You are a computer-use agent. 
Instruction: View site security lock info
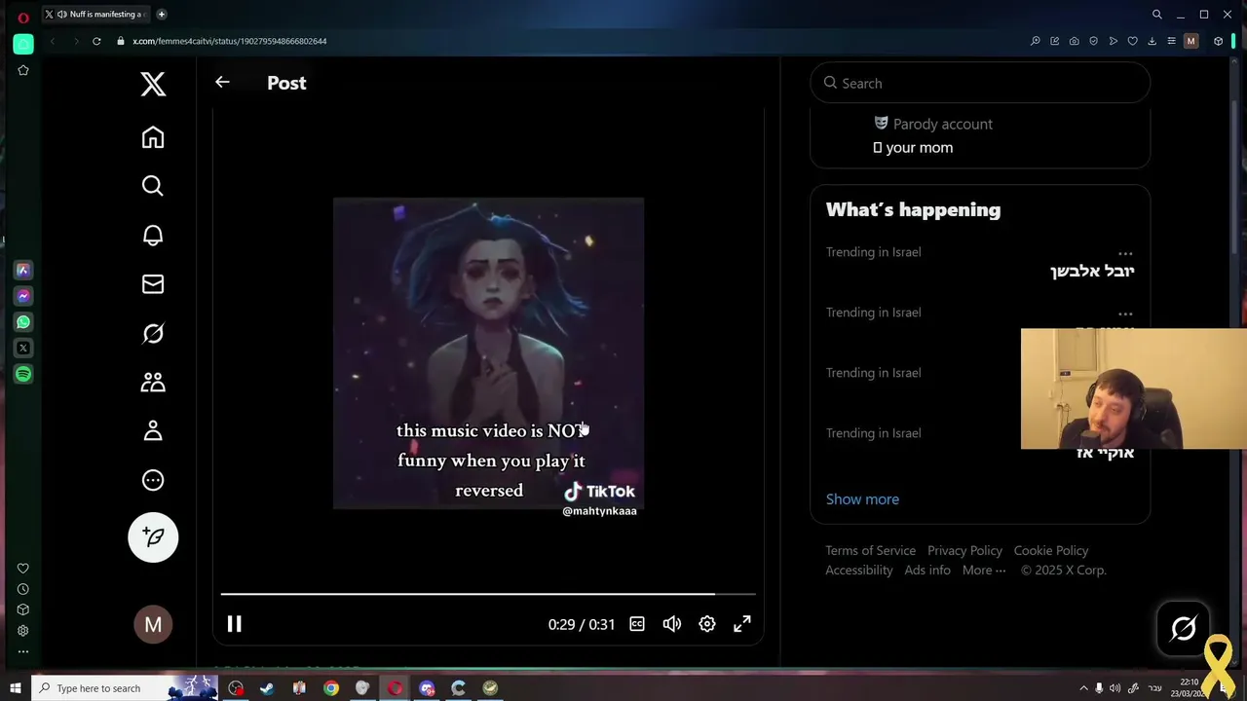pos(121,41)
